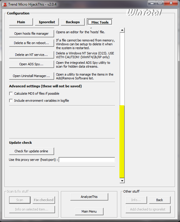Click the 'Update check' heading
Viewport: 180px width, 222px height.
click(21, 143)
